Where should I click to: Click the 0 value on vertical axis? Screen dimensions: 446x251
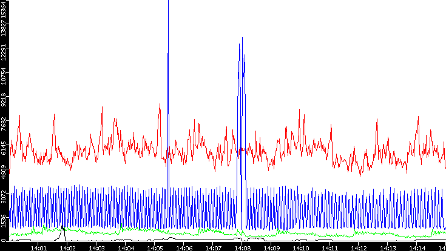coord(4,240)
